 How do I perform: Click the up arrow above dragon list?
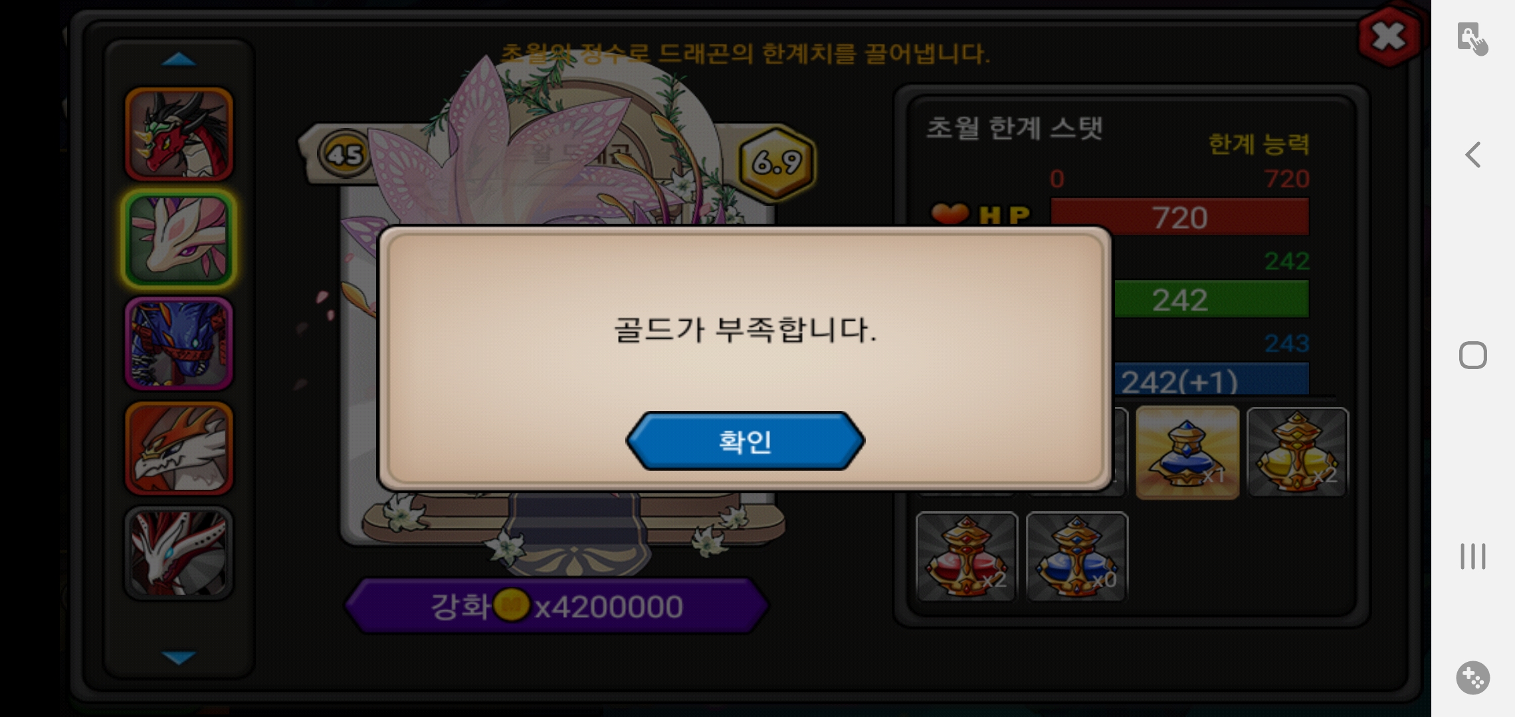pos(179,60)
